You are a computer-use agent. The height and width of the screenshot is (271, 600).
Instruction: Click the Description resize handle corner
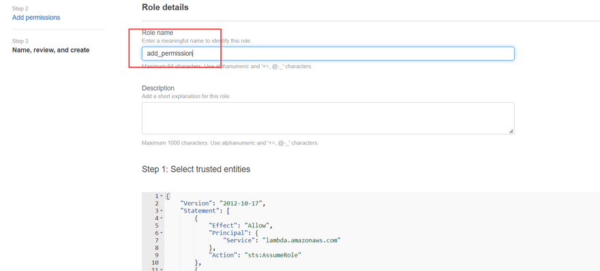[511, 131]
